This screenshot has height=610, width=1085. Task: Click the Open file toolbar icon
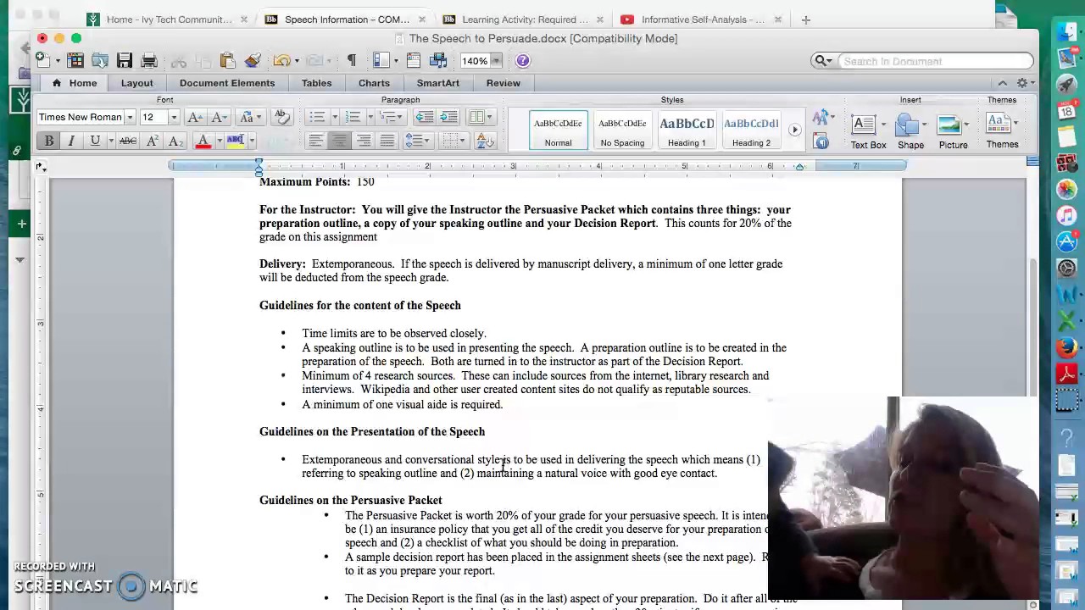100,60
